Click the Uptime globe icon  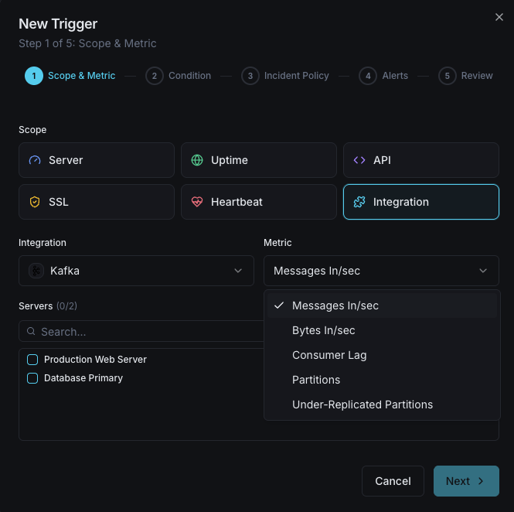197,160
